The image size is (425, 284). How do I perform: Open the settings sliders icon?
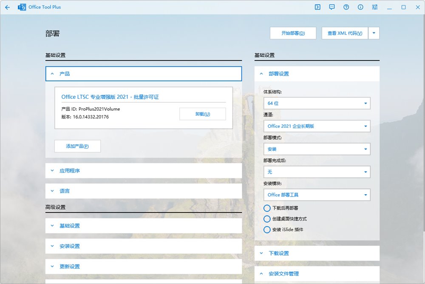tap(374, 7)
